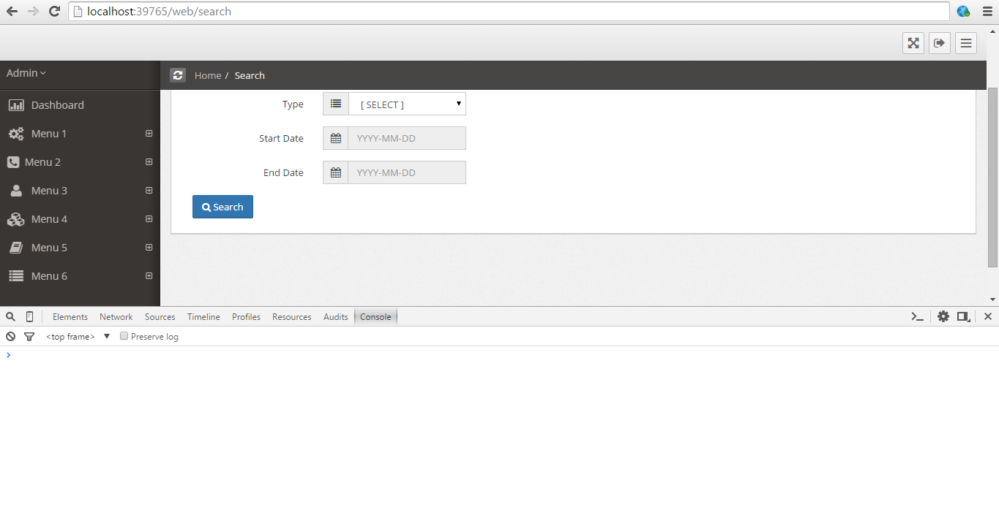Viewport: 999px width, 515px height.
Task: Click the calendar icon beside Start Date
Action: [x=335, y=137]
